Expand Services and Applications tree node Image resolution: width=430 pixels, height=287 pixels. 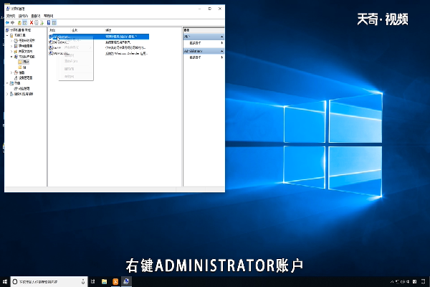(7, 94)
